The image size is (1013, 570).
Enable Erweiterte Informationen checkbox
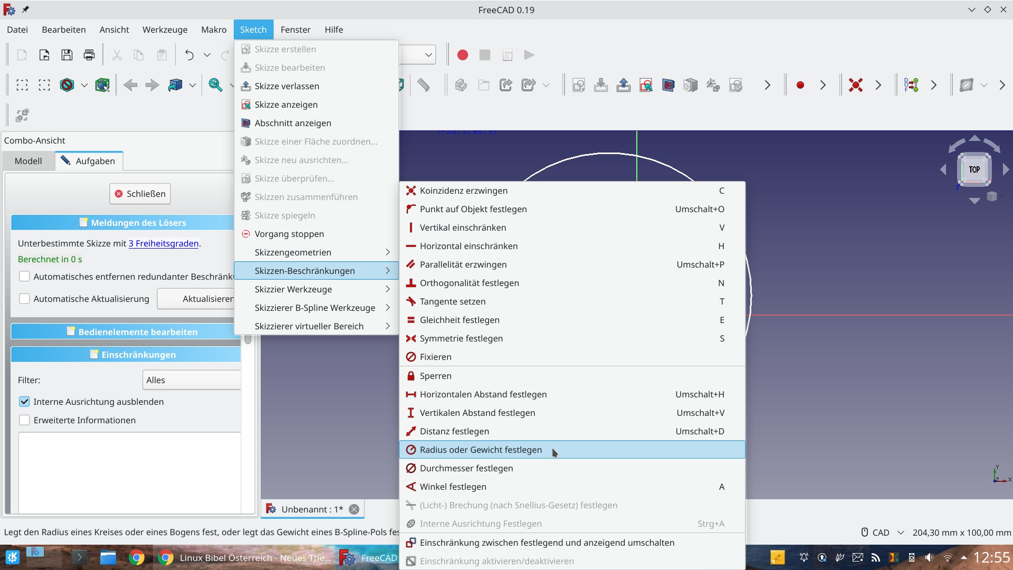click(x=24, y=420)
